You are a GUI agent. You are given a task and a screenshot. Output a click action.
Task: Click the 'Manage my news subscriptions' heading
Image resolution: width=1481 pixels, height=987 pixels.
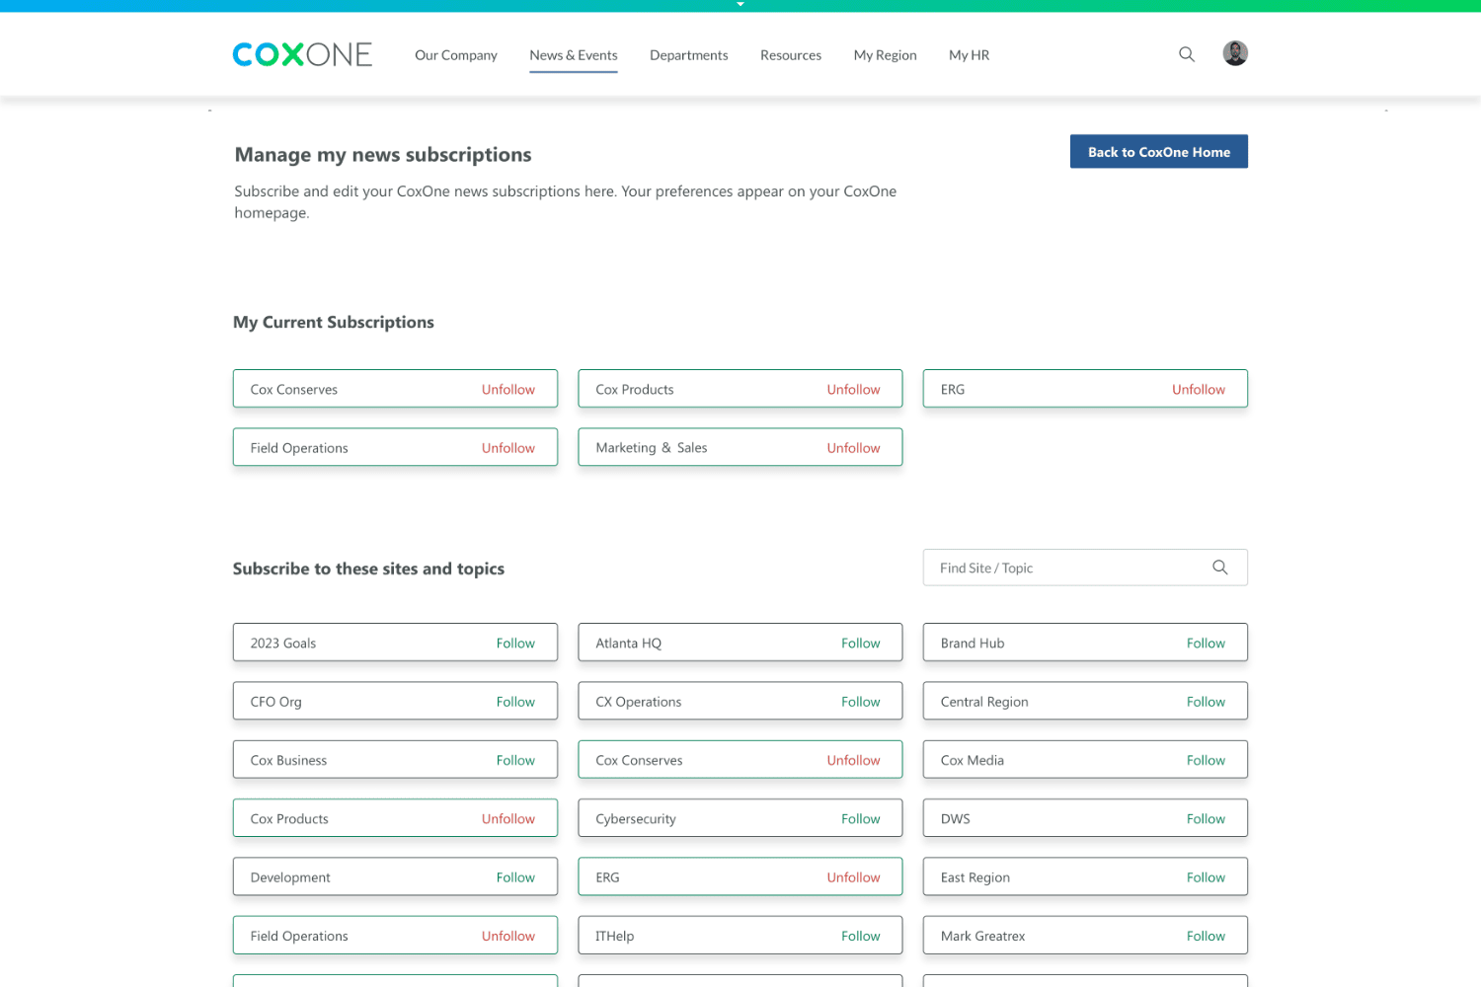383,155
